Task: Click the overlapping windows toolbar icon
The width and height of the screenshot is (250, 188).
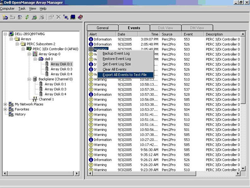Action: click(x=66, y=17)
